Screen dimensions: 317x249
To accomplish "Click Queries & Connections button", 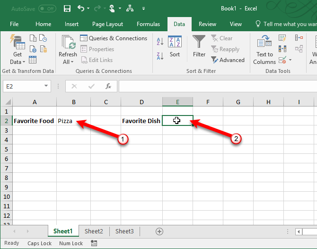I will pyautogui.click(x=114, y=38).
